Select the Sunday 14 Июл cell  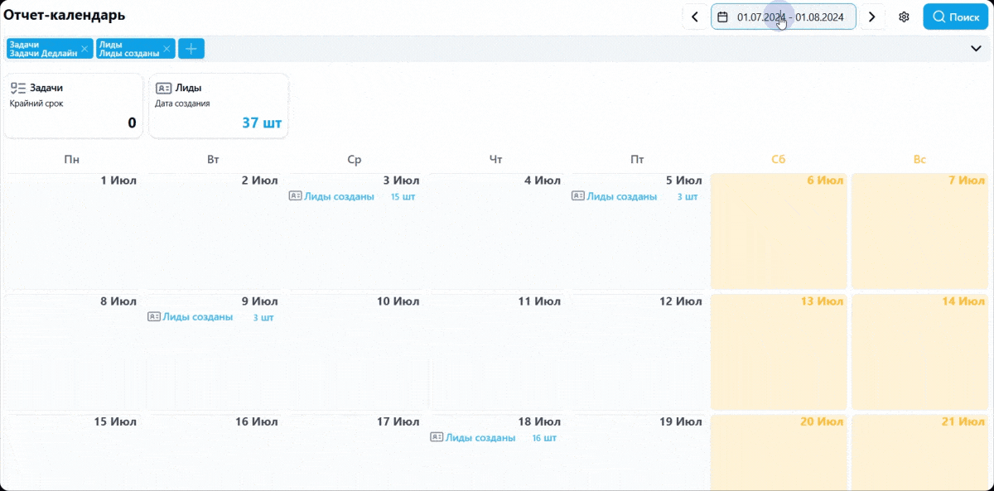click(920, 352)
